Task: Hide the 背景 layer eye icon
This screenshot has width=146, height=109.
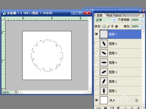Action: coord(96,100)
